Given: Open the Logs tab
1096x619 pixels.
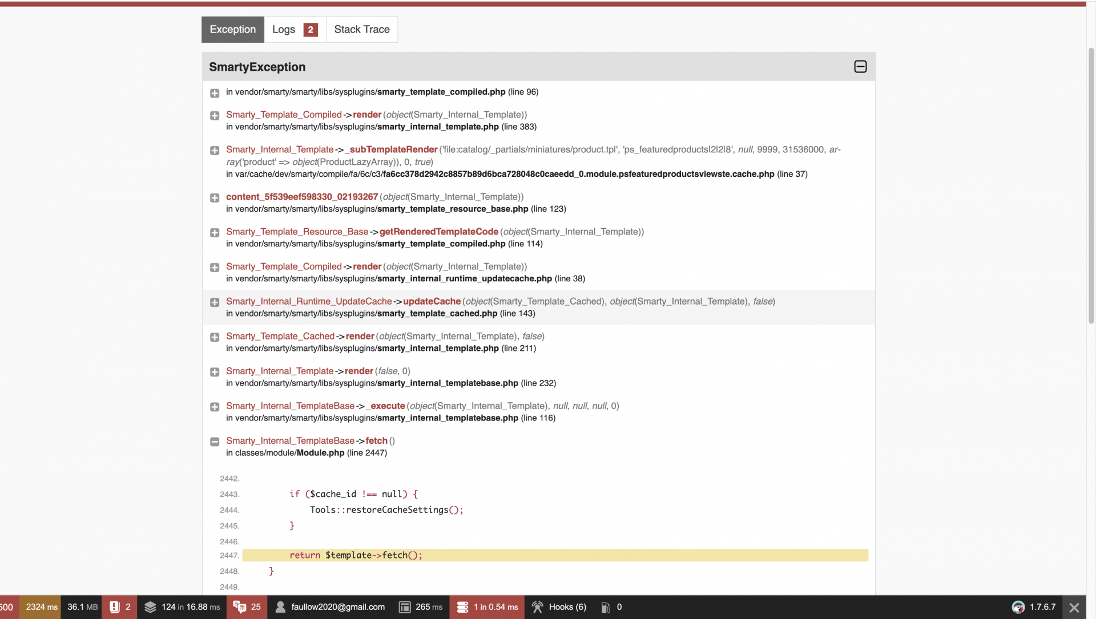Looking at the screenshot, I should [x=295, y=30].
